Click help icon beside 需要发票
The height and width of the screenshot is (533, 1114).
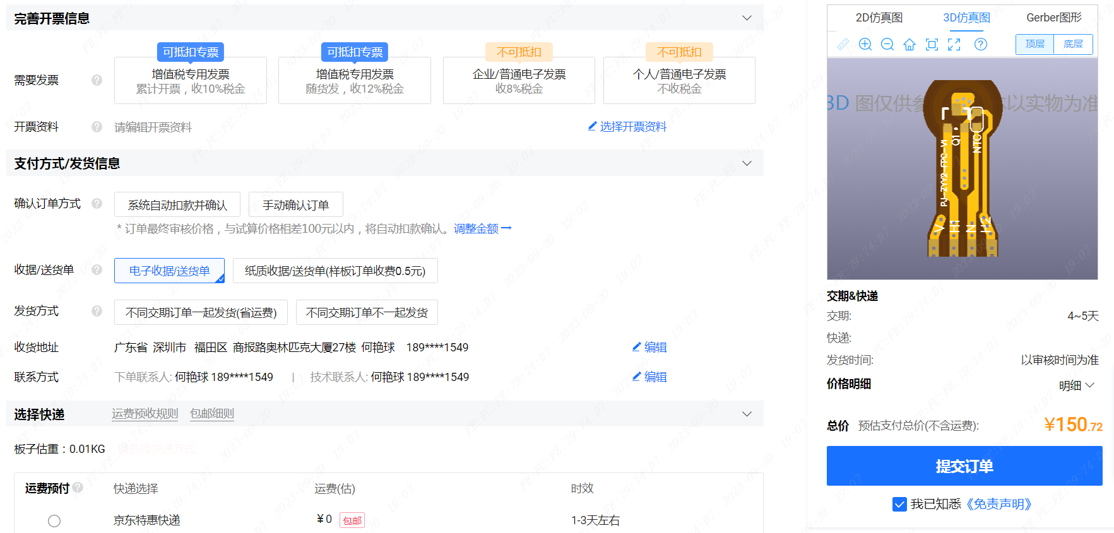[x=97, y=80]
